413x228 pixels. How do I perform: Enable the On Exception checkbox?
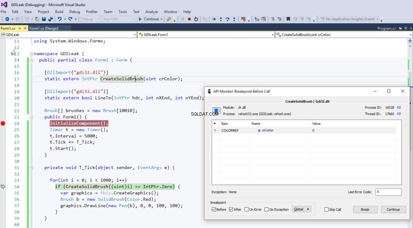(266, 209)
